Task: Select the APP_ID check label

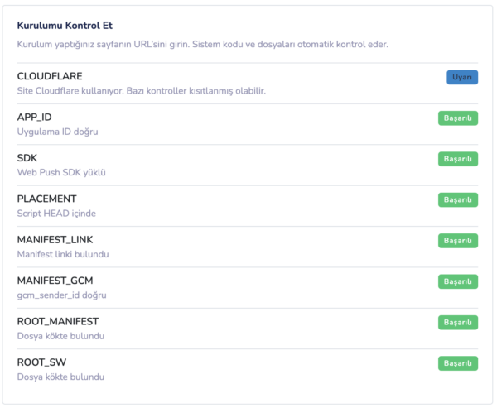Action: [34, 117]
